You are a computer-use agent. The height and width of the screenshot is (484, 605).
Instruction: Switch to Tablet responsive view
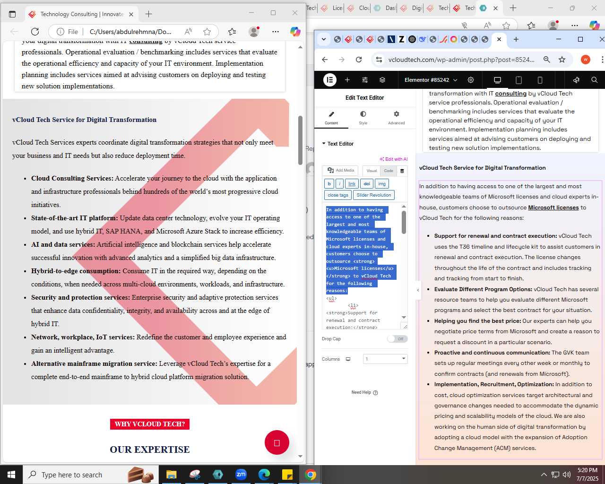coord(519,80)
